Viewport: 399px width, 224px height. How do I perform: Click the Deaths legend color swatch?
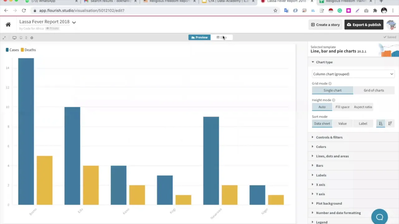coord(22,50)
